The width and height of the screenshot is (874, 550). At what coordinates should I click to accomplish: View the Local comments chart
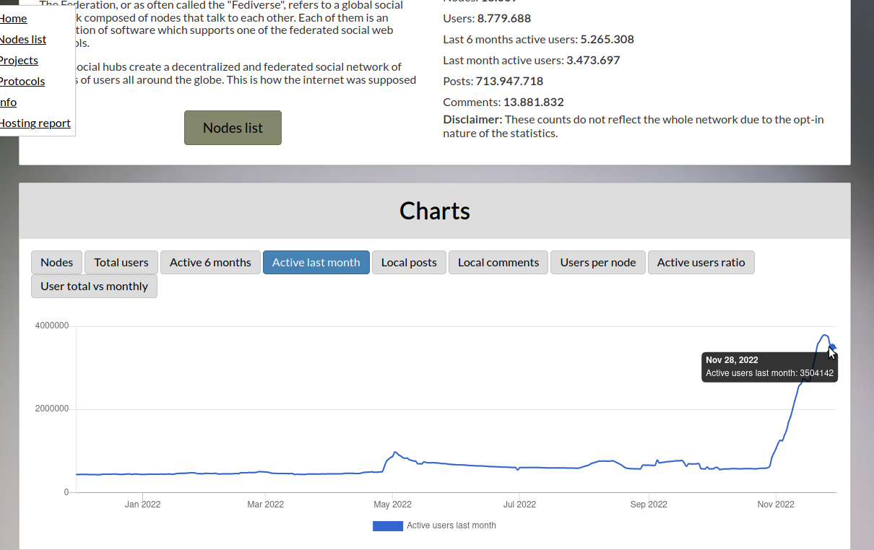(498, 263)
